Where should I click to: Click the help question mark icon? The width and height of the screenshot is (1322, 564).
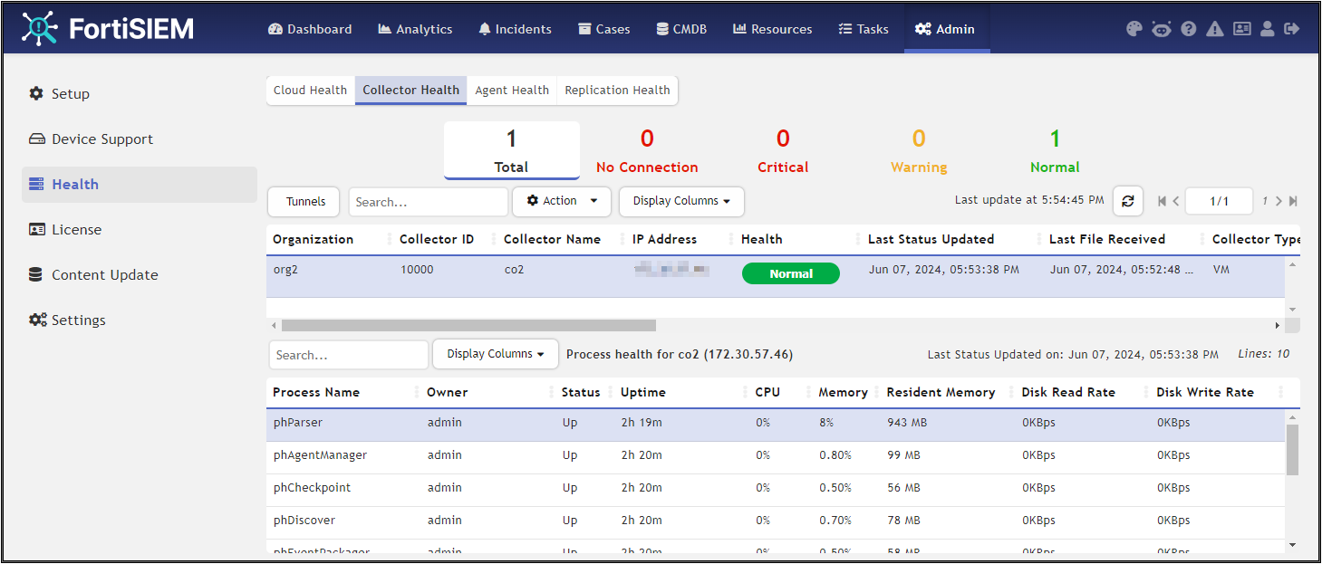[1188, 28]
